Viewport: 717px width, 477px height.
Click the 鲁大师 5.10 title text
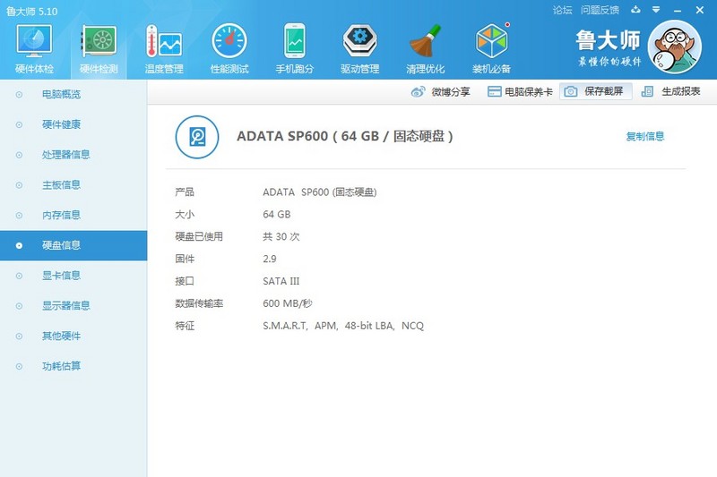tap(31, 12)
